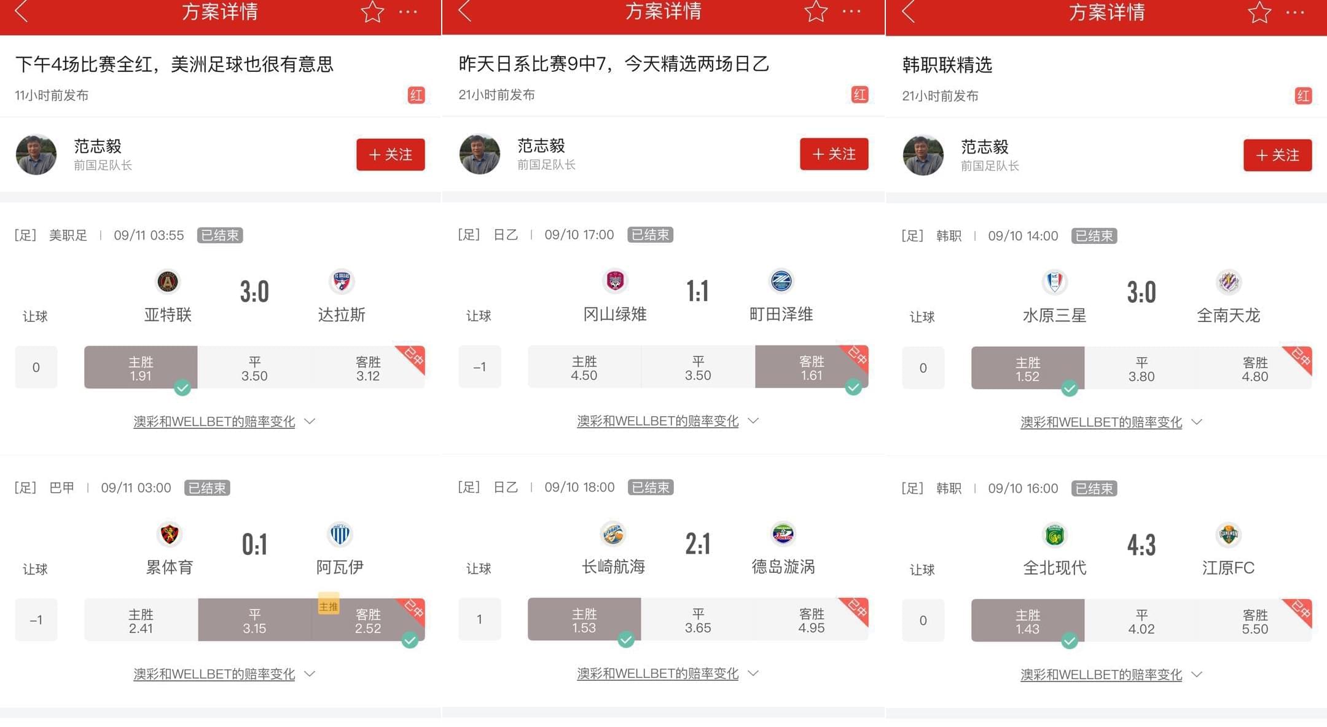The image size is (1327, 727).
Task: Click 町田泽维 team logo
Action: pyautogui.click(x=781, y=281)
